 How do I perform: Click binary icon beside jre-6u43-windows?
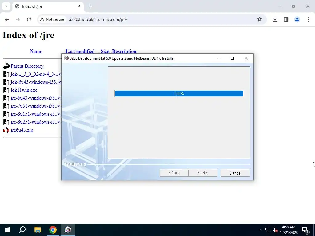[6, 98]
